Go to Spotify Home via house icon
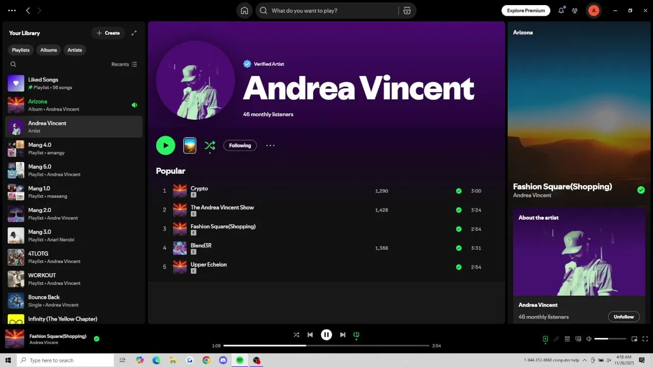Viewport: 653px width, 367px height. click(244, 11)
